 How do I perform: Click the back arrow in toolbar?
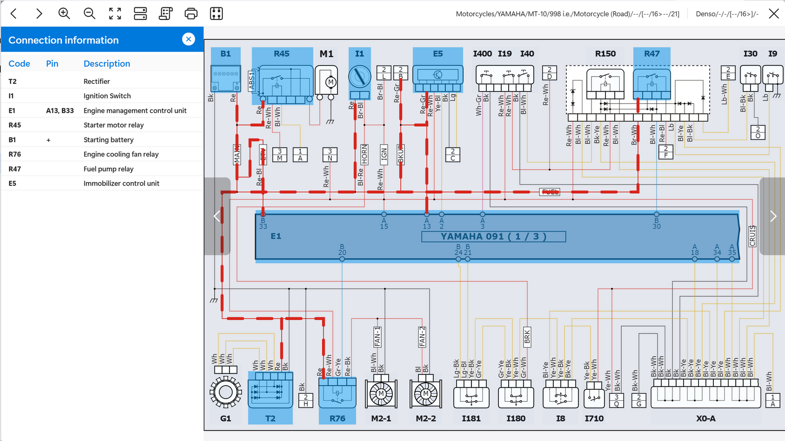pos(14,14)
